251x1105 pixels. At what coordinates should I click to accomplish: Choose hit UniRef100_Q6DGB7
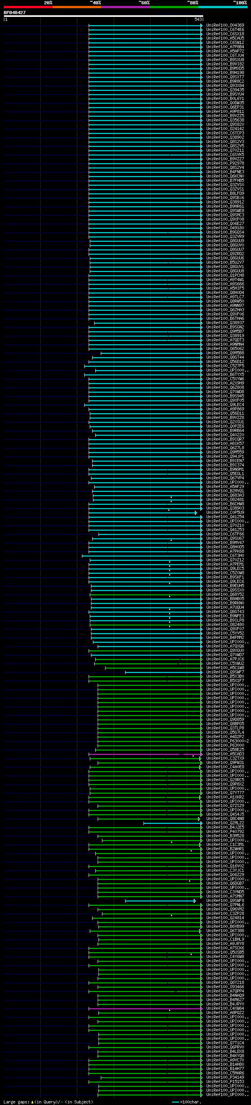[x=225, y=884]
